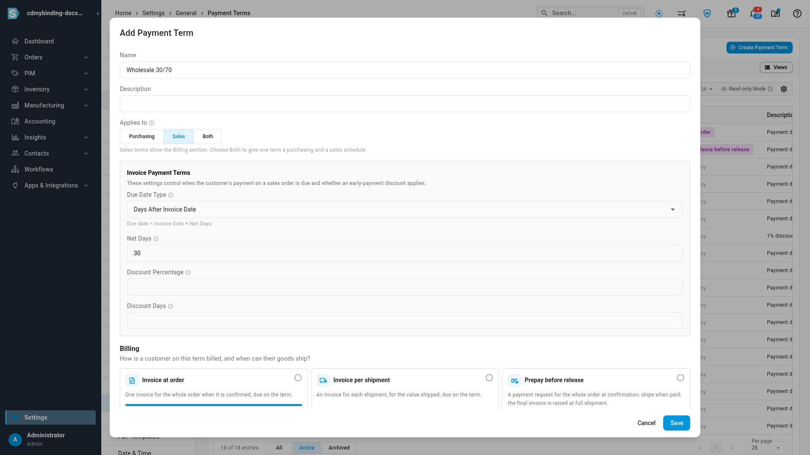Image resolution: width=810 pixels, height=455 pixels.
Task: Click the Inventory box icon
Action: [15, 89]
